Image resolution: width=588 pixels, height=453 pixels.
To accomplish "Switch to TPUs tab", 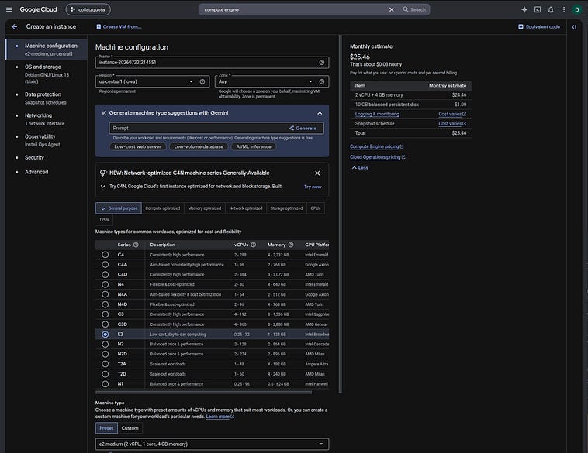I will [x=104, y=220].
